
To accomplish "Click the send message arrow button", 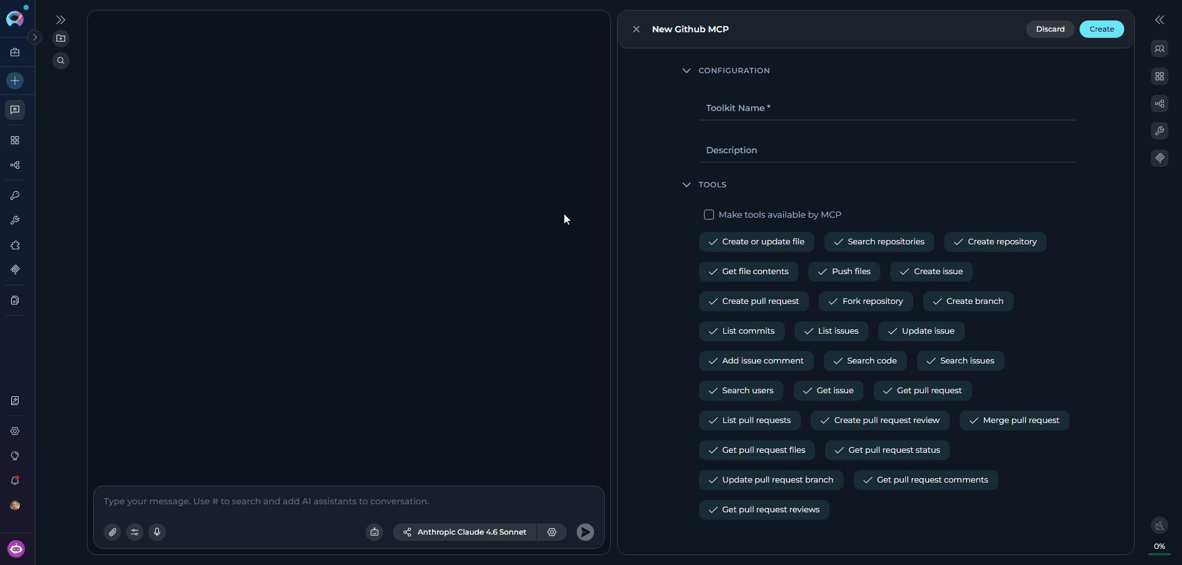I will 585,532.
